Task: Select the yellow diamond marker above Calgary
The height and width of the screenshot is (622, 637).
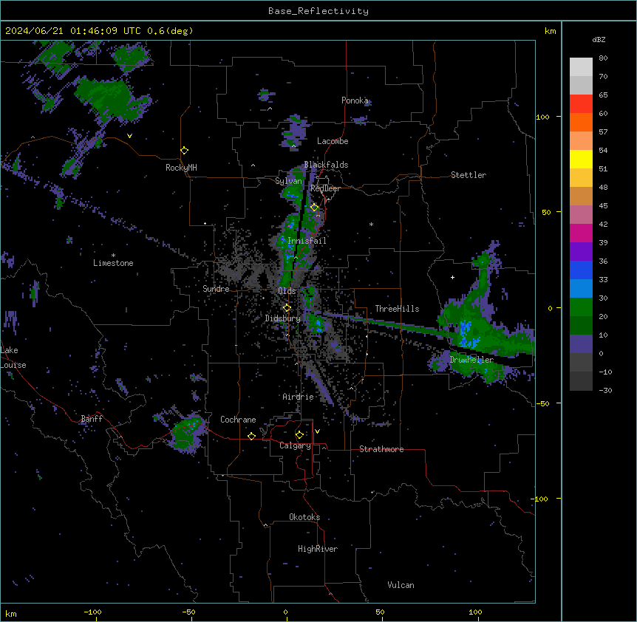Action: pyautogui.click(x=299, y=435)
